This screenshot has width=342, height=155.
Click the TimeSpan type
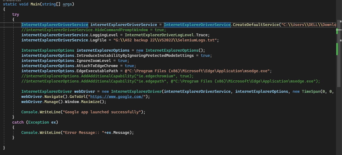tap(311, 92)
